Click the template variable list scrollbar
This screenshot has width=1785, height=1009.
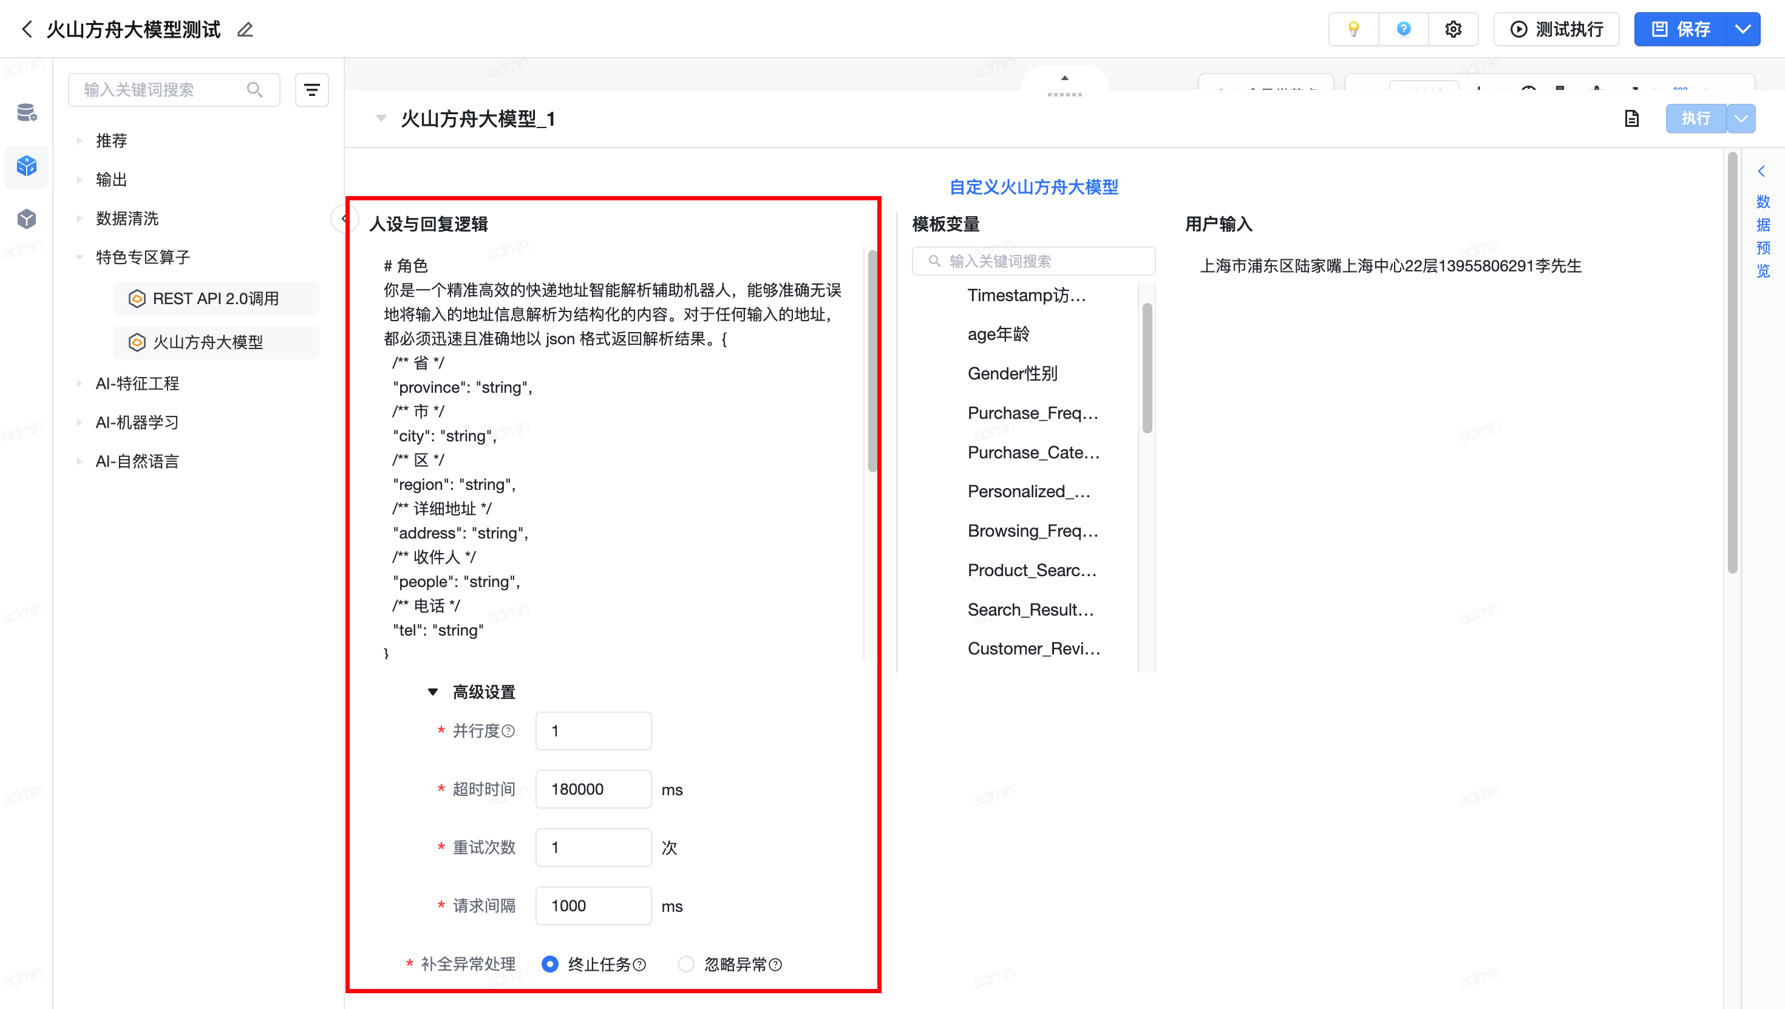click(x=1147, y=367)
